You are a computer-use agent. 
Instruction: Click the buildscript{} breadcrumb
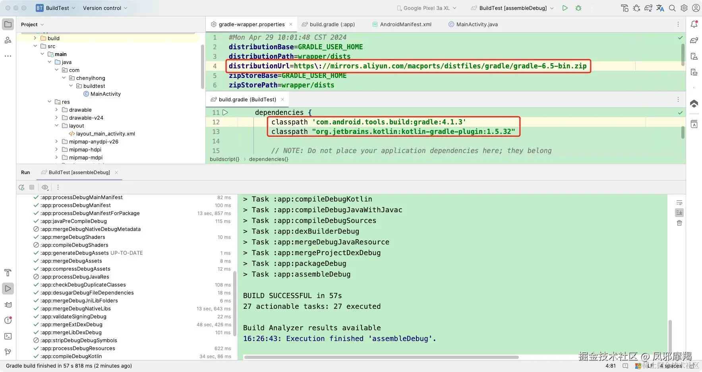coord(224,159)
